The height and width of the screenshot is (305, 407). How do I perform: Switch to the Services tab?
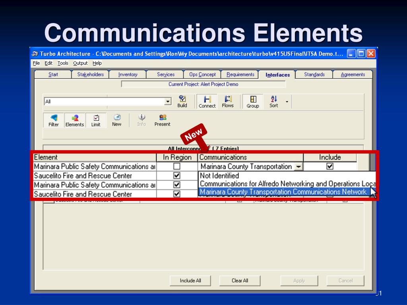(x=166, y=74)
